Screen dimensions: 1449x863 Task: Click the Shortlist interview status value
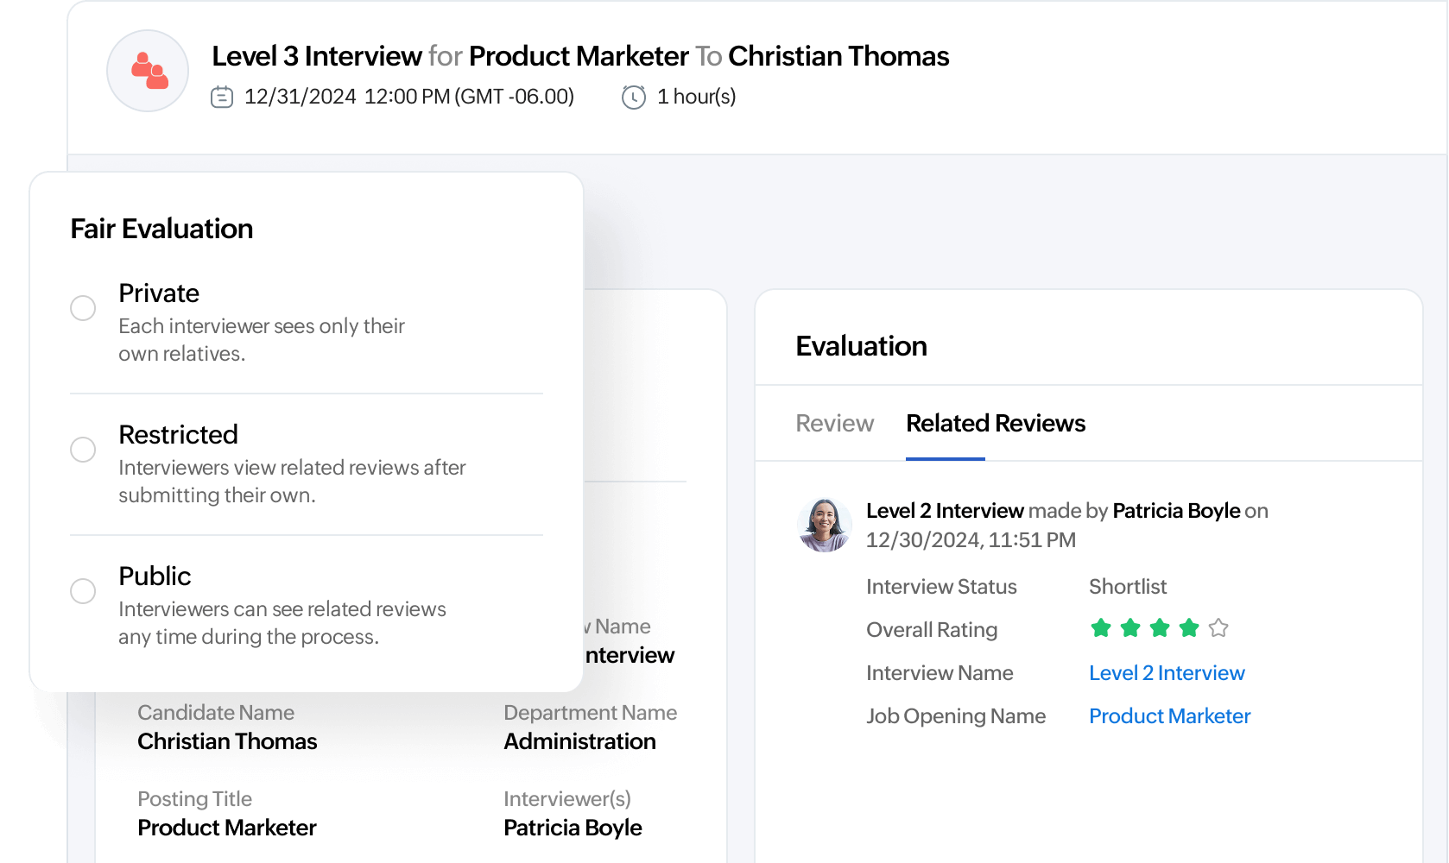coord(1126,586)
